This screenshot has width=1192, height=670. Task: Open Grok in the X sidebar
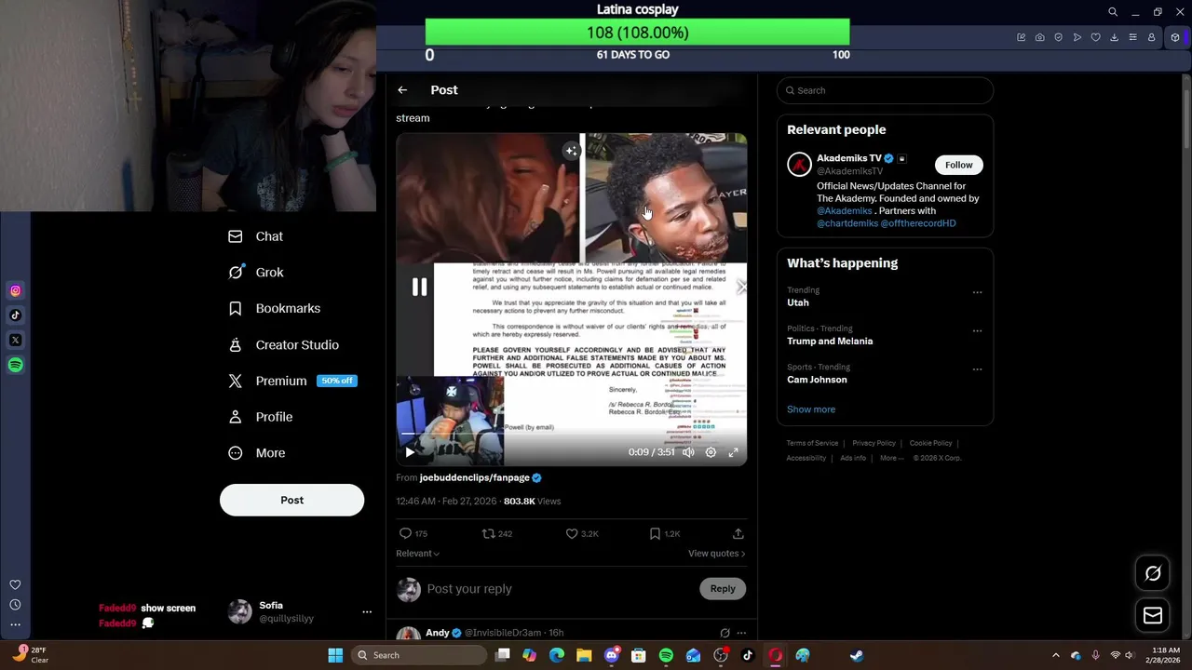click(256, 273)
